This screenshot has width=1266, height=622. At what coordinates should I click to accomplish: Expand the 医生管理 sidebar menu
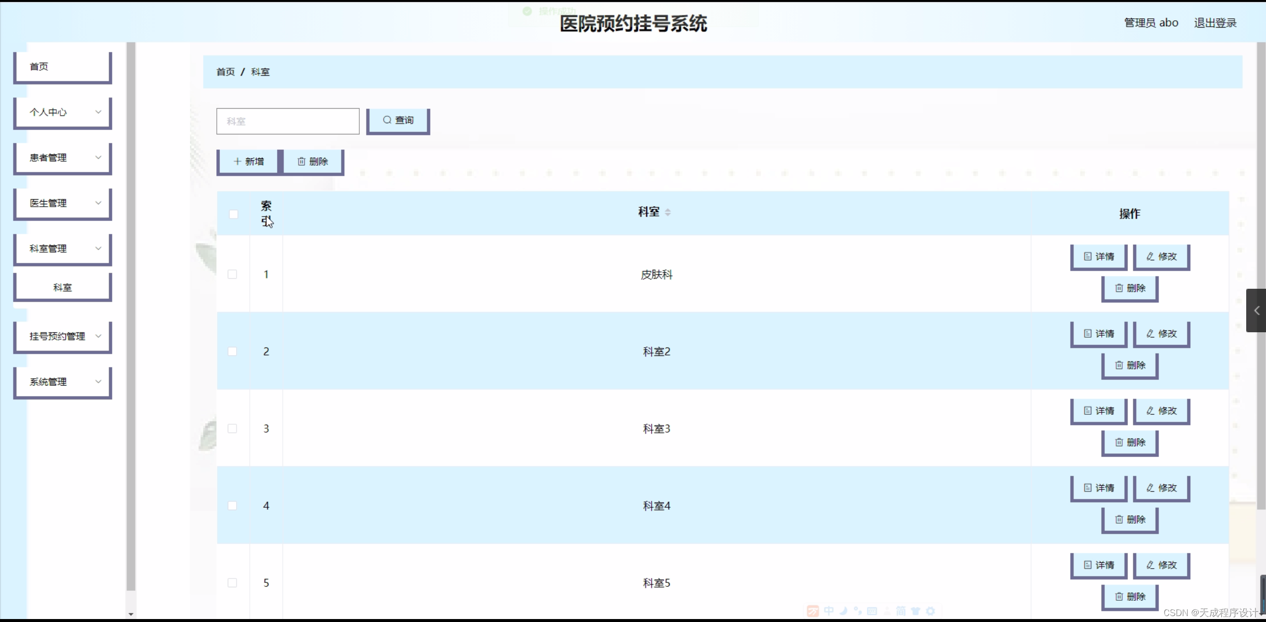tap(62, 203)
